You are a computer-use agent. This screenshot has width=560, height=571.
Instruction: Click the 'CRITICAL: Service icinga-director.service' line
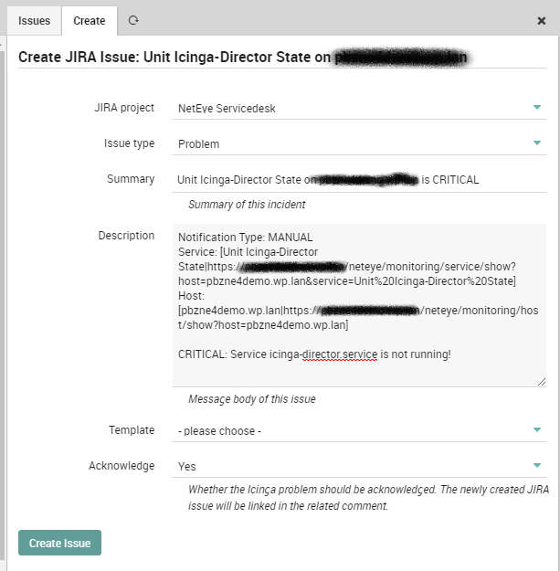pos(314,354)
